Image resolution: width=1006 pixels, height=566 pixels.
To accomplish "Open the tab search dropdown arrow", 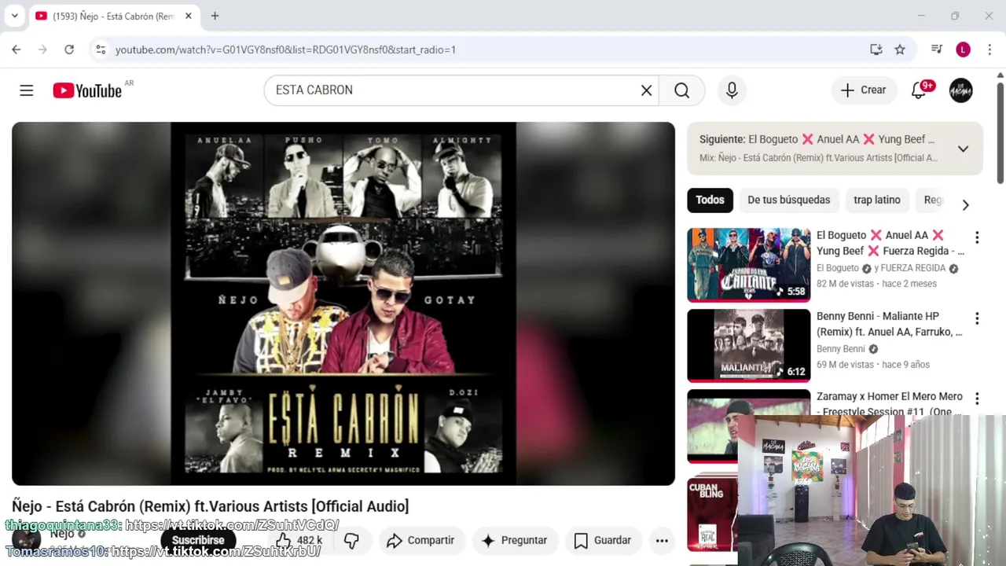I will [x=14, y=16].
